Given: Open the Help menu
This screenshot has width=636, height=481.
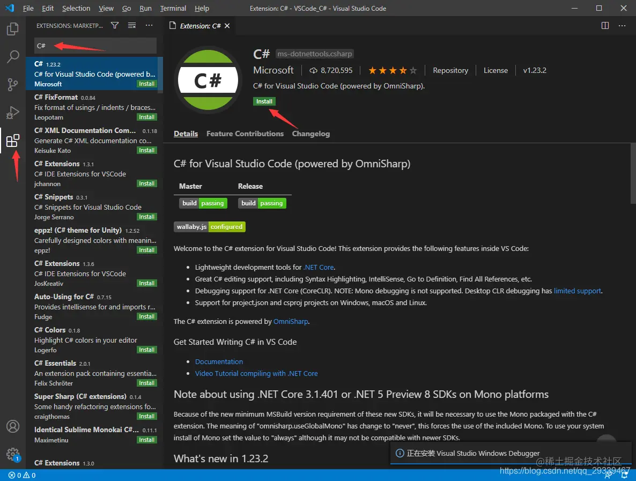Looking at the screenshot, I should pyautogui.click(x=202, y=8).
